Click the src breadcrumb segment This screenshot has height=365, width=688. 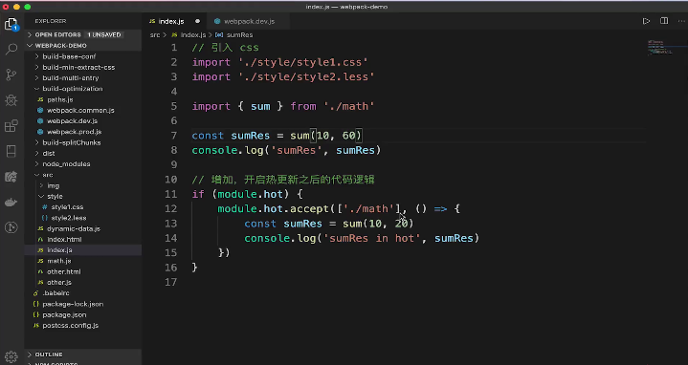[155, 35]
